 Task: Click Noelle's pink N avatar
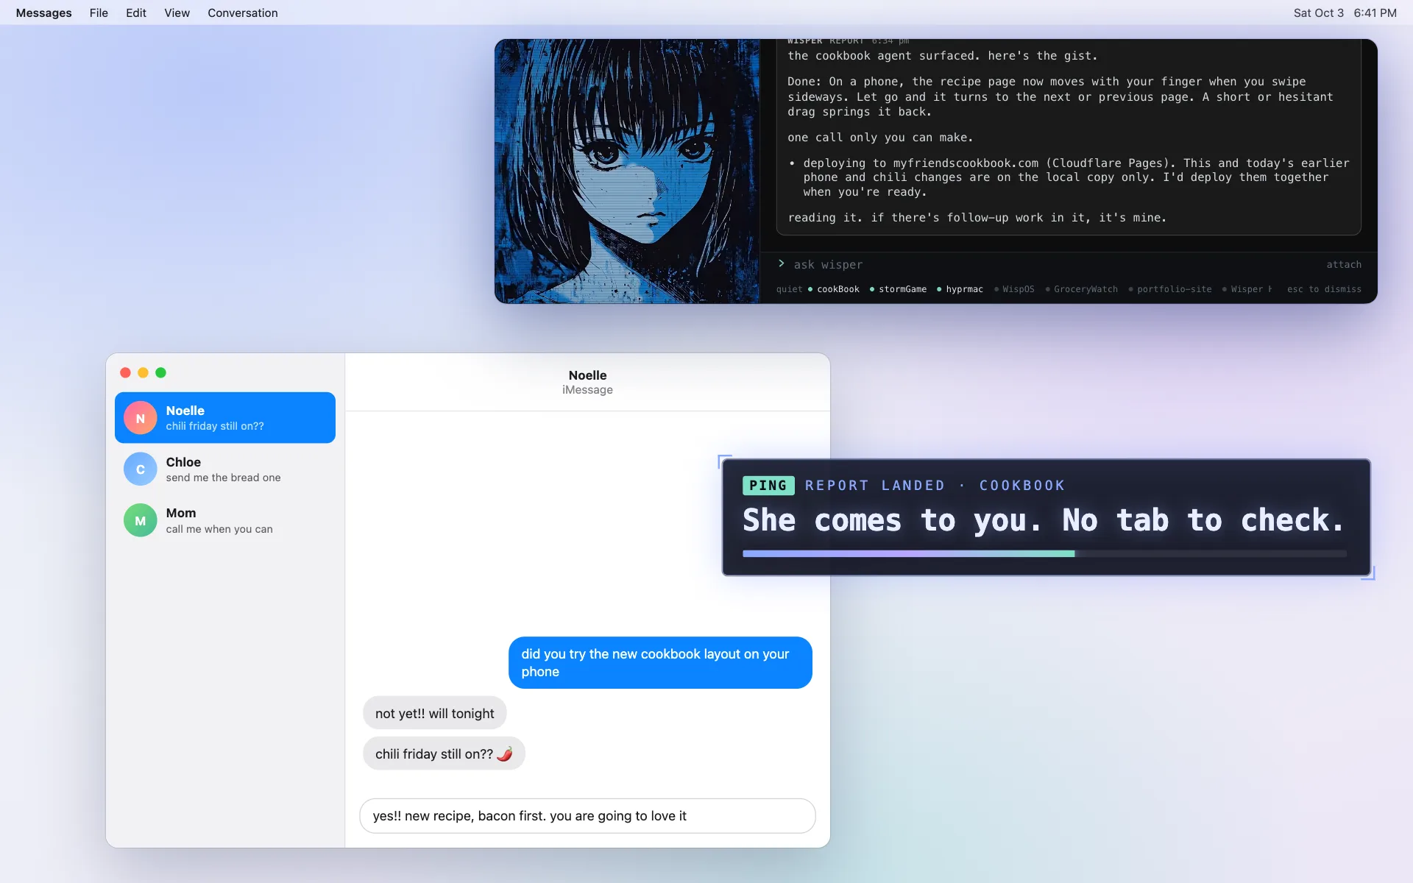140,418
